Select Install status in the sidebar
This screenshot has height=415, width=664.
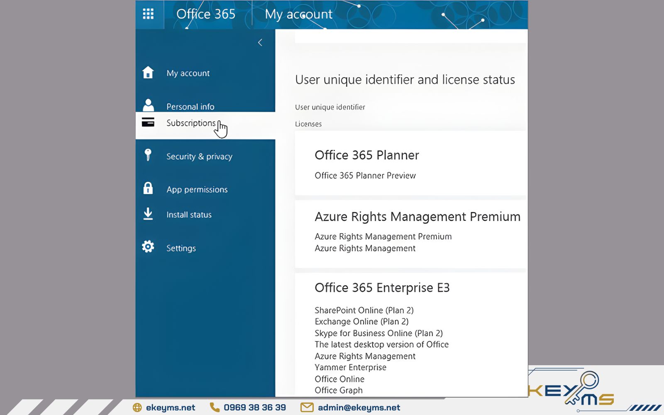click(189, 215)
